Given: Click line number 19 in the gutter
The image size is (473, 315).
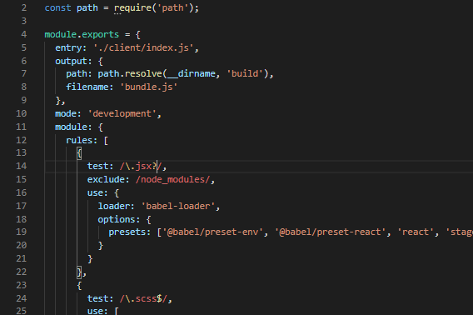Looking at the screenshot, I should [21, 232].
